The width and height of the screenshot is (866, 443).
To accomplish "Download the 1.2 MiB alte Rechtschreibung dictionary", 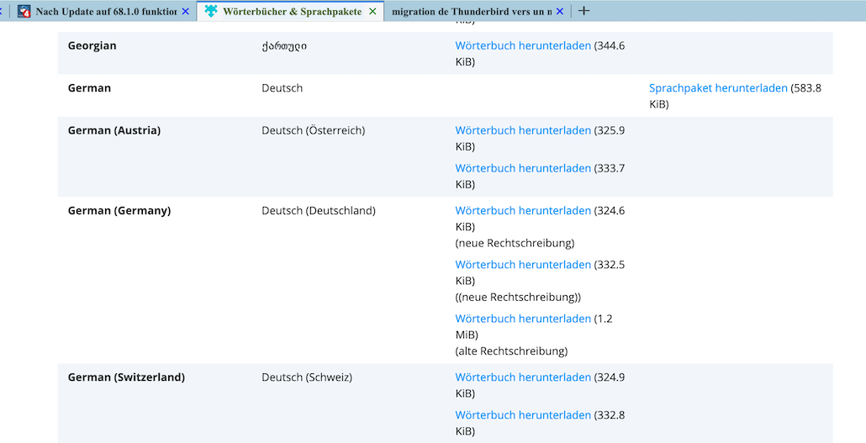I will tap(523, 319).
